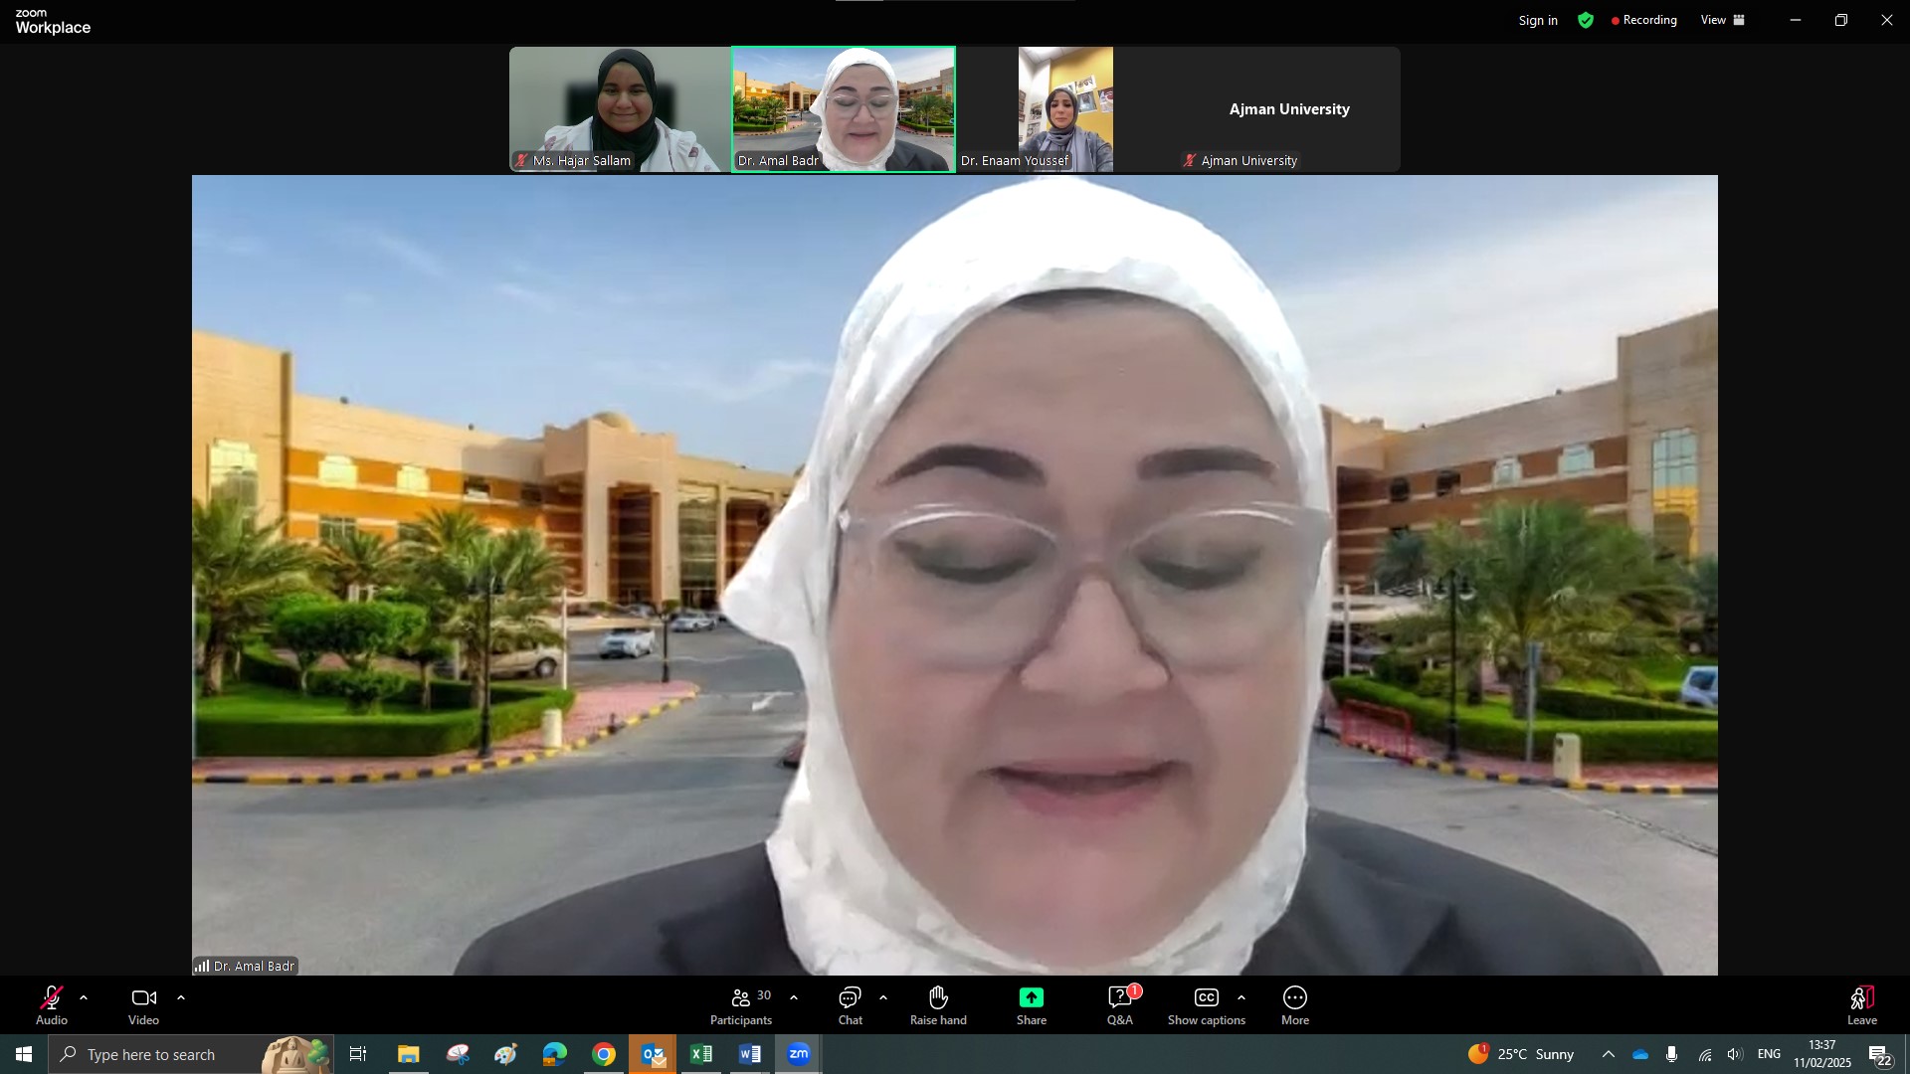1910x1074 pixels.
Task: Click the green encryption shield icon
Action: click(1586, 20)
